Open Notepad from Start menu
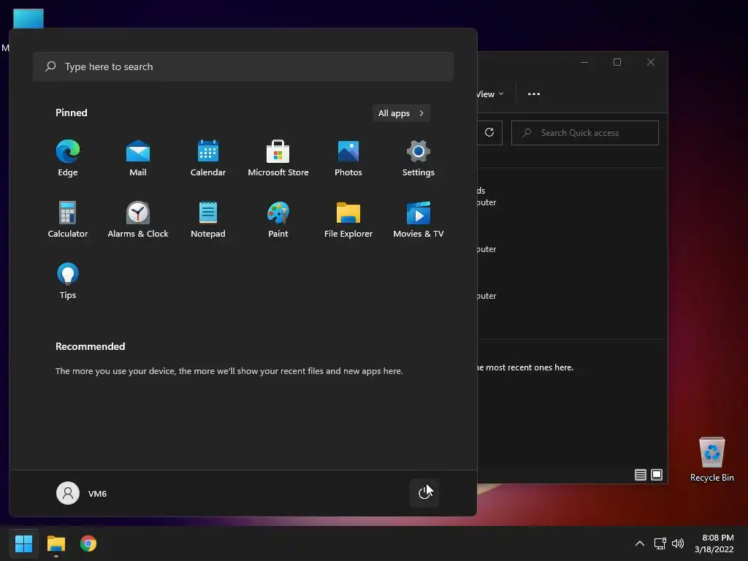748x561 pixels. point(208,219)
